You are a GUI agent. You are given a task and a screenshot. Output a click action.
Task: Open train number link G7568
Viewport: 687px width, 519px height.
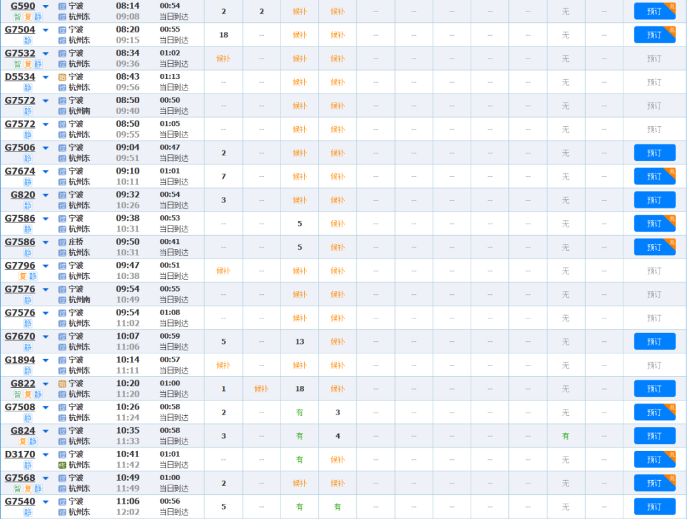(20, 478)
